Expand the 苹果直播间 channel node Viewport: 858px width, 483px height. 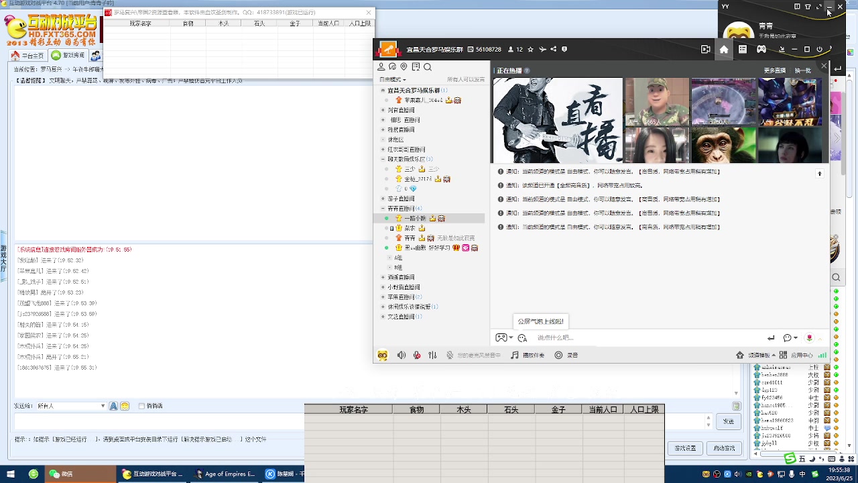click(383, 297)
